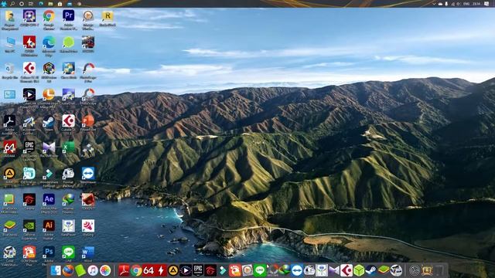Screen dimensions: 495x278
Task: Open LINE messenger desktop shortcut
Action: 69,253
